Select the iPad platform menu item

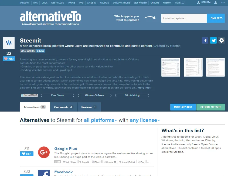(x=81, y=3)
